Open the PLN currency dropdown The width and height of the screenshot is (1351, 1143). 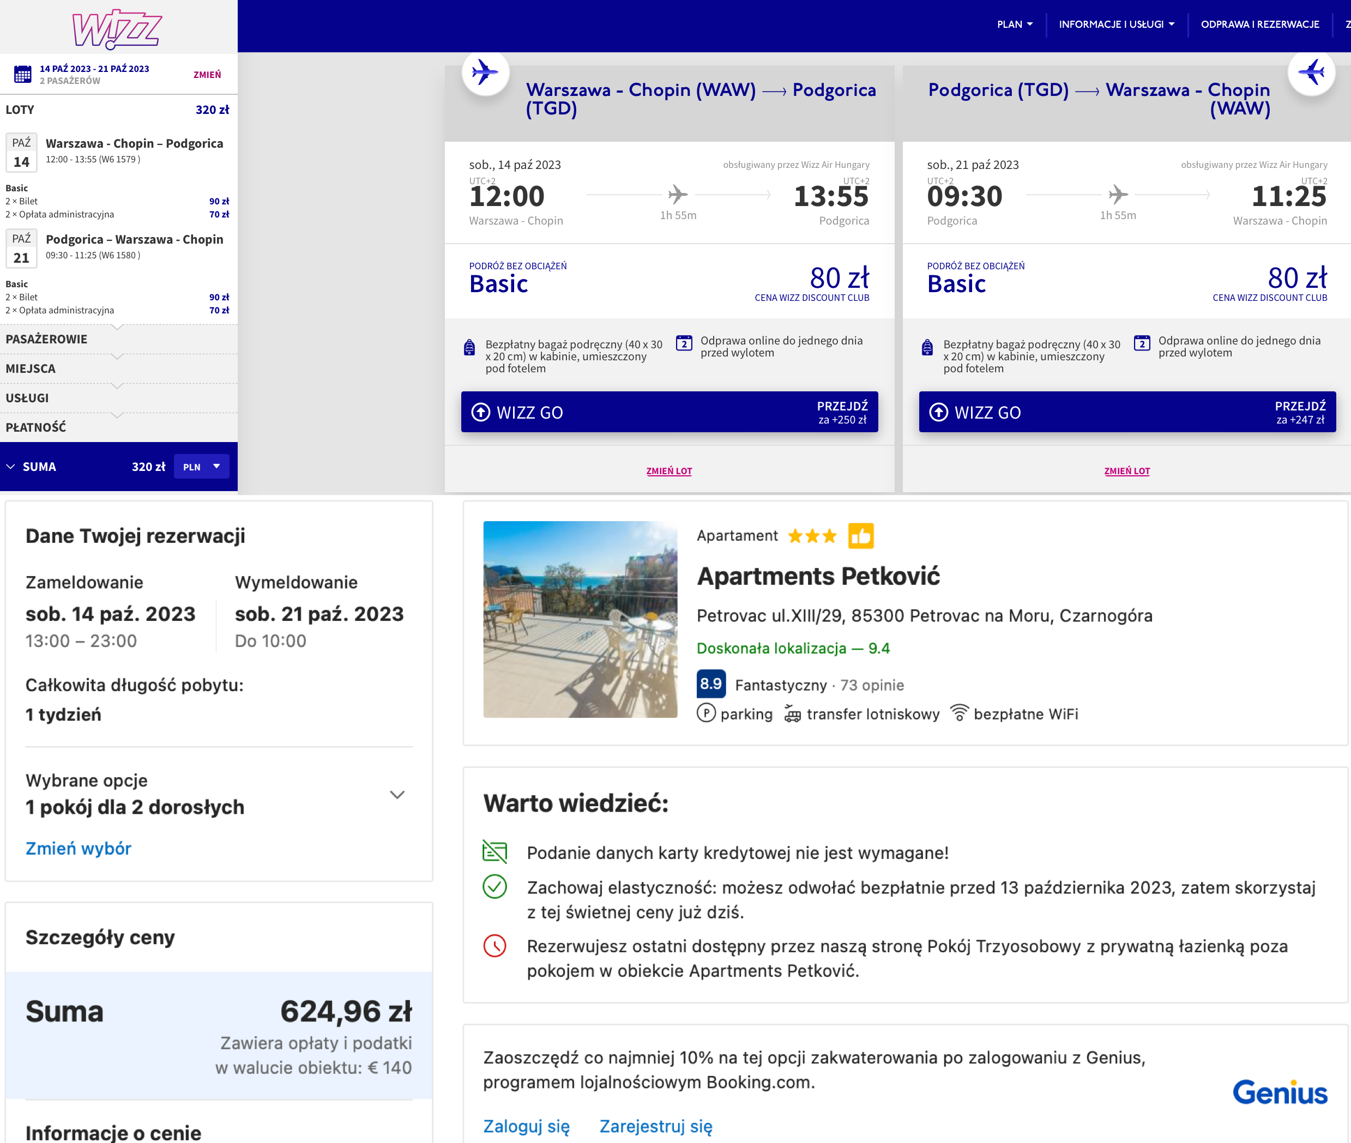point(202,467)
